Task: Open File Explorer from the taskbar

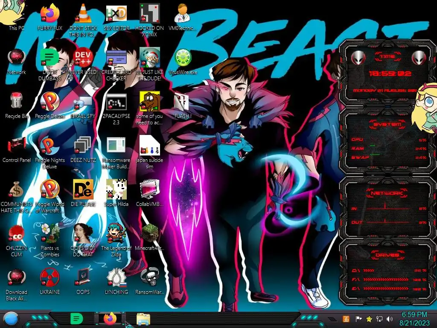Action: (x=143, y=319)
